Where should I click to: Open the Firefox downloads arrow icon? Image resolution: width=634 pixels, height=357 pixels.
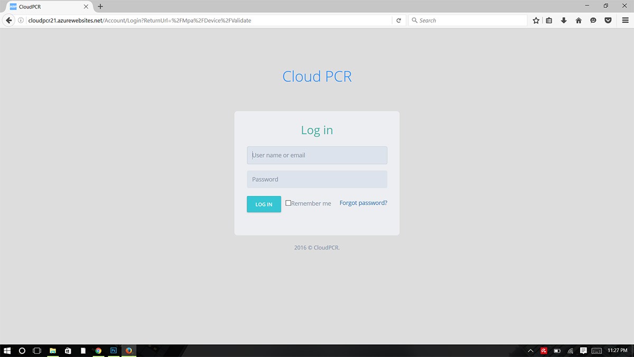[564, 20]
